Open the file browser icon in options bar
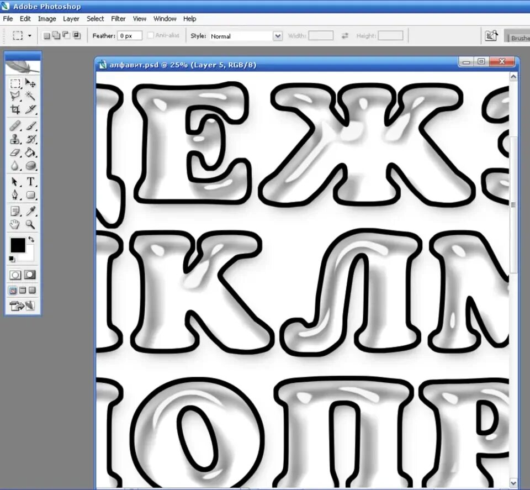 [x=491, y=35]
